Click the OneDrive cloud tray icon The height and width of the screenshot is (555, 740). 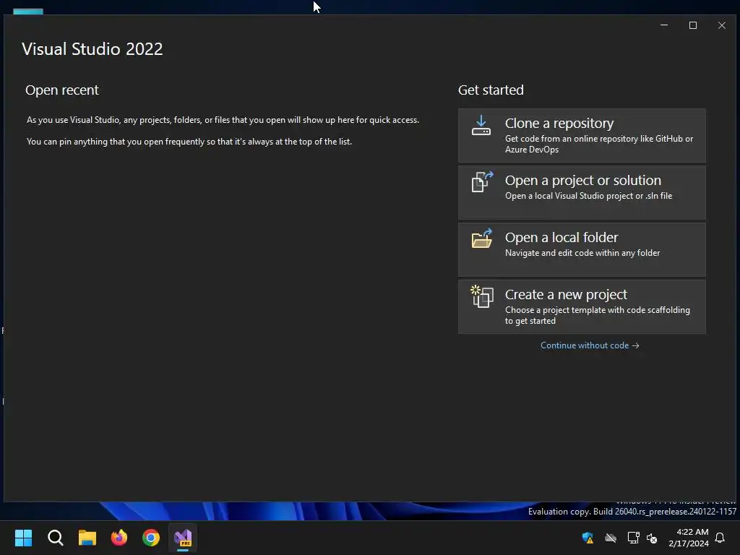pyautogui.click(x=611, y=538)
